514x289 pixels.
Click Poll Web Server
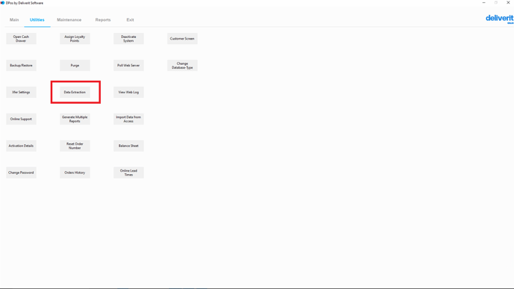(128, 66)
